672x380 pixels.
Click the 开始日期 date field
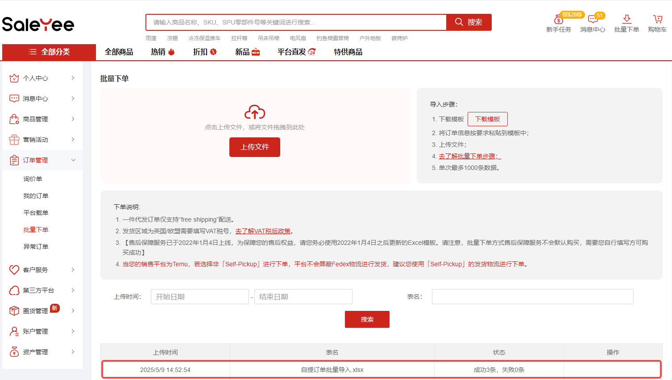[199, 297]
